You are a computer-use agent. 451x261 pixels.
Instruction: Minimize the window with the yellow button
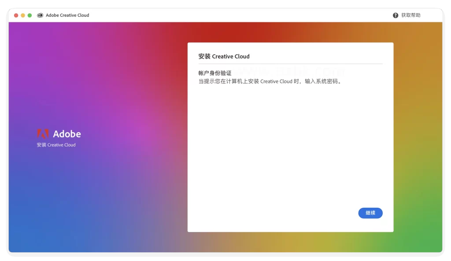[x=23, y=15]
